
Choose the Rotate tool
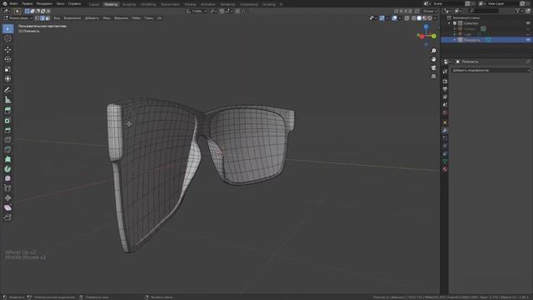7,59
